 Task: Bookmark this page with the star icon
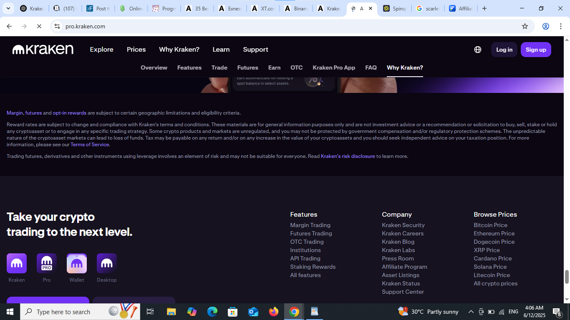(x=525, y=26)
